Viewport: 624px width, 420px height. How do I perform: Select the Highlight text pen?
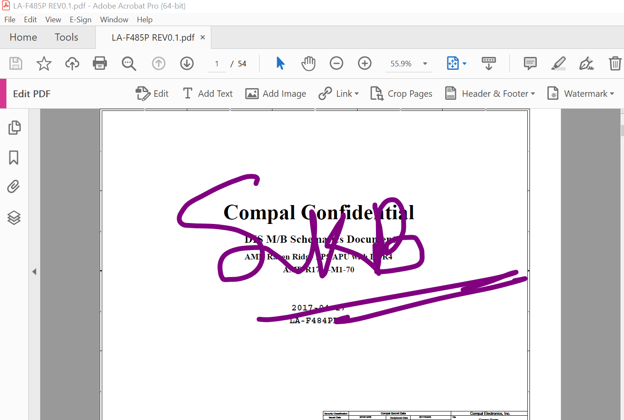[559, 63]
